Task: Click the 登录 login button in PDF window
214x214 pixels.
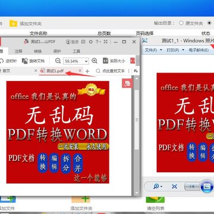Action: pyautogui.click(x=73, y=42)
